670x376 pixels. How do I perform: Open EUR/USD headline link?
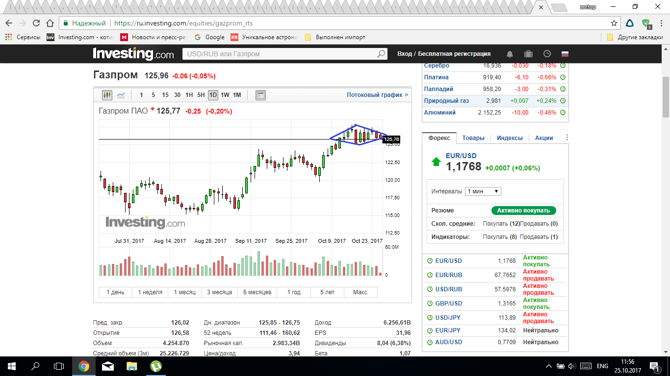tap(461, 156)
